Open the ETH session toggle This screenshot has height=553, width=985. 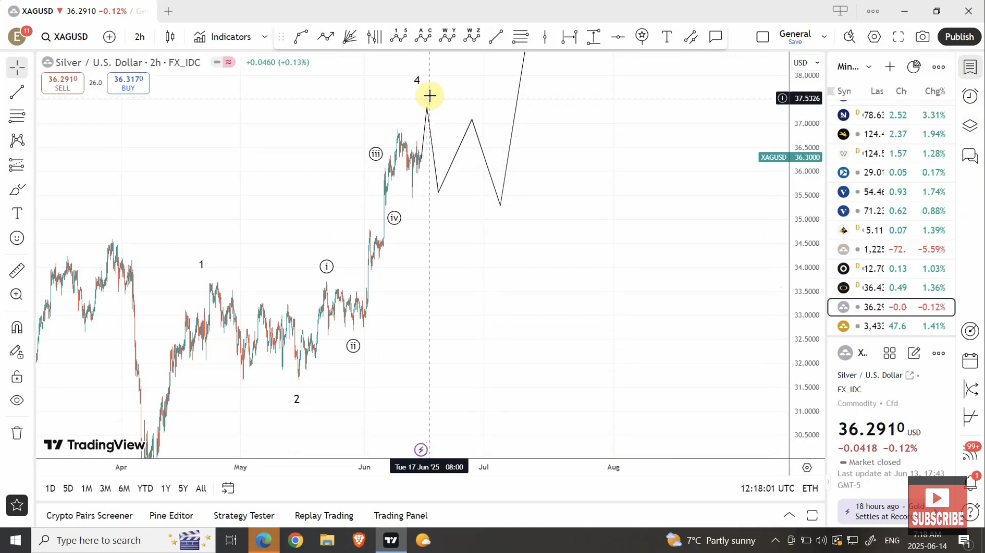(x=810, y=488)
